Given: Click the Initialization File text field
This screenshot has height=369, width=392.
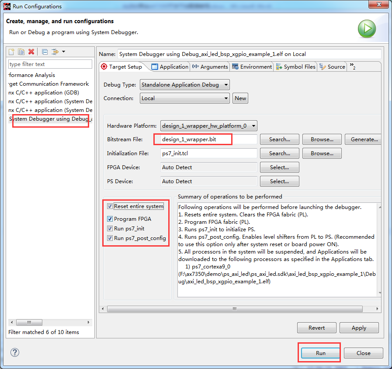Looking at the screenshot, I should 209,153.
